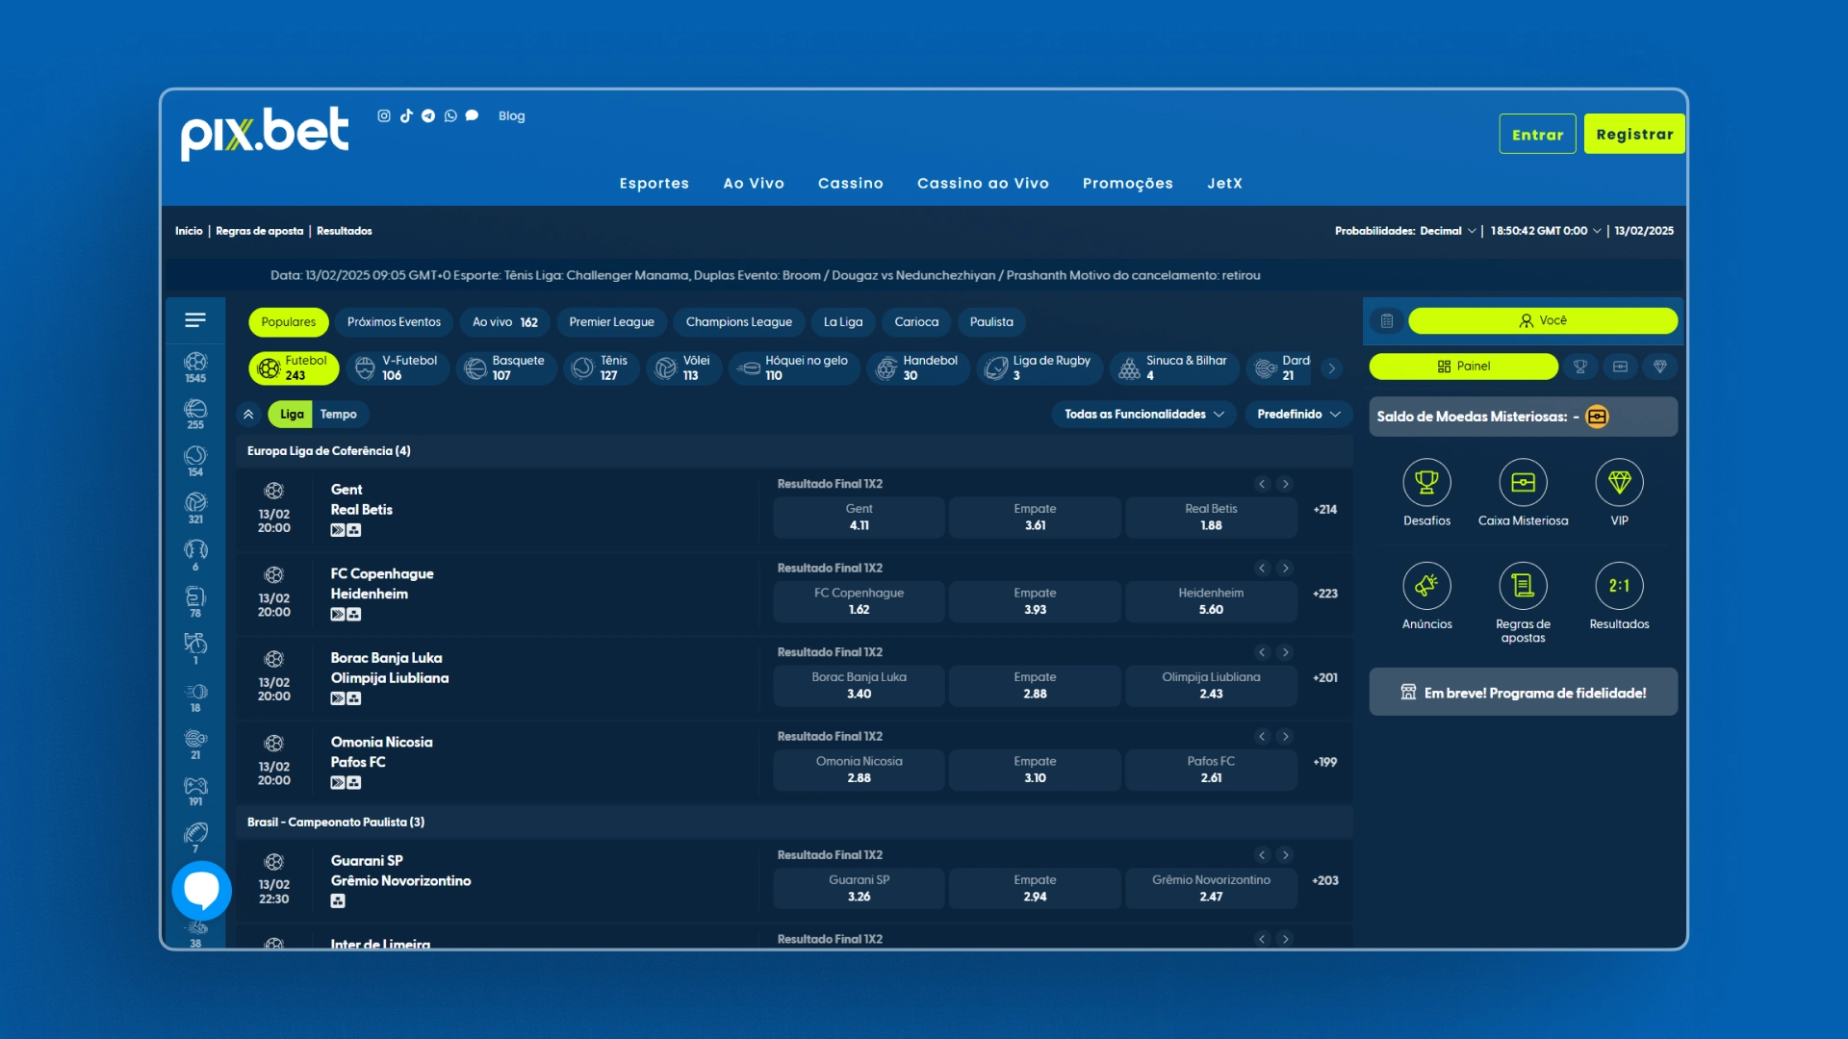Bet on Real Betis at 1.88

pyautogui.click(x=1211, y=518)
